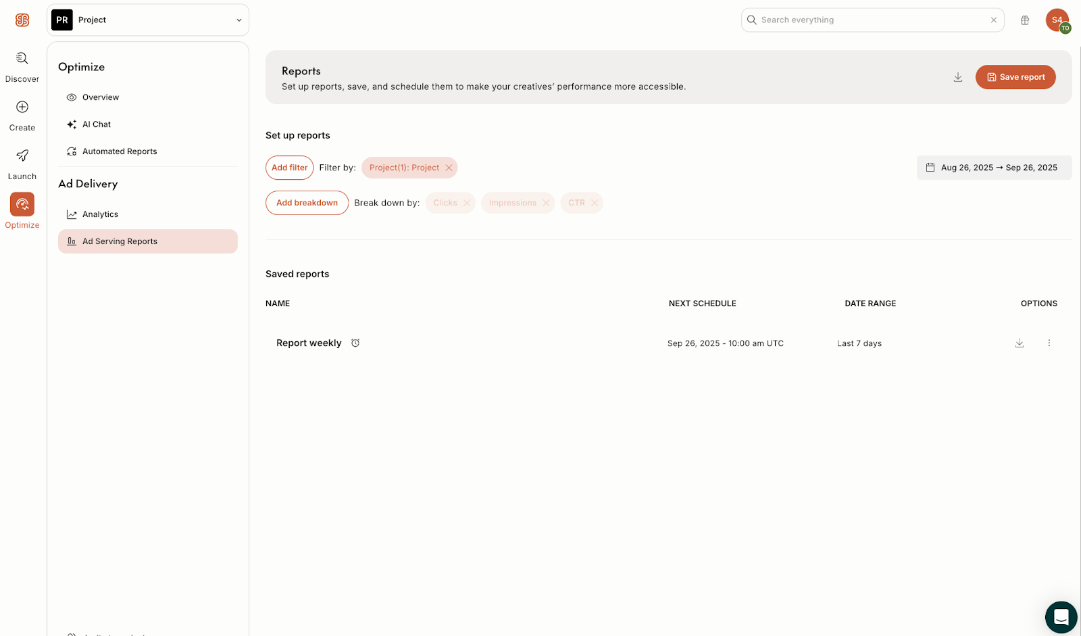Viewport: 1081px width, 636px height.
Task: Click the Add breakdown button
Action: point(307,203)
